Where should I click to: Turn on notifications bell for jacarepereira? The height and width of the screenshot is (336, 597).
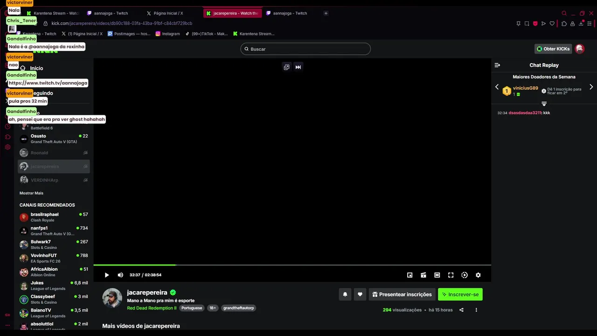(345, 294)
